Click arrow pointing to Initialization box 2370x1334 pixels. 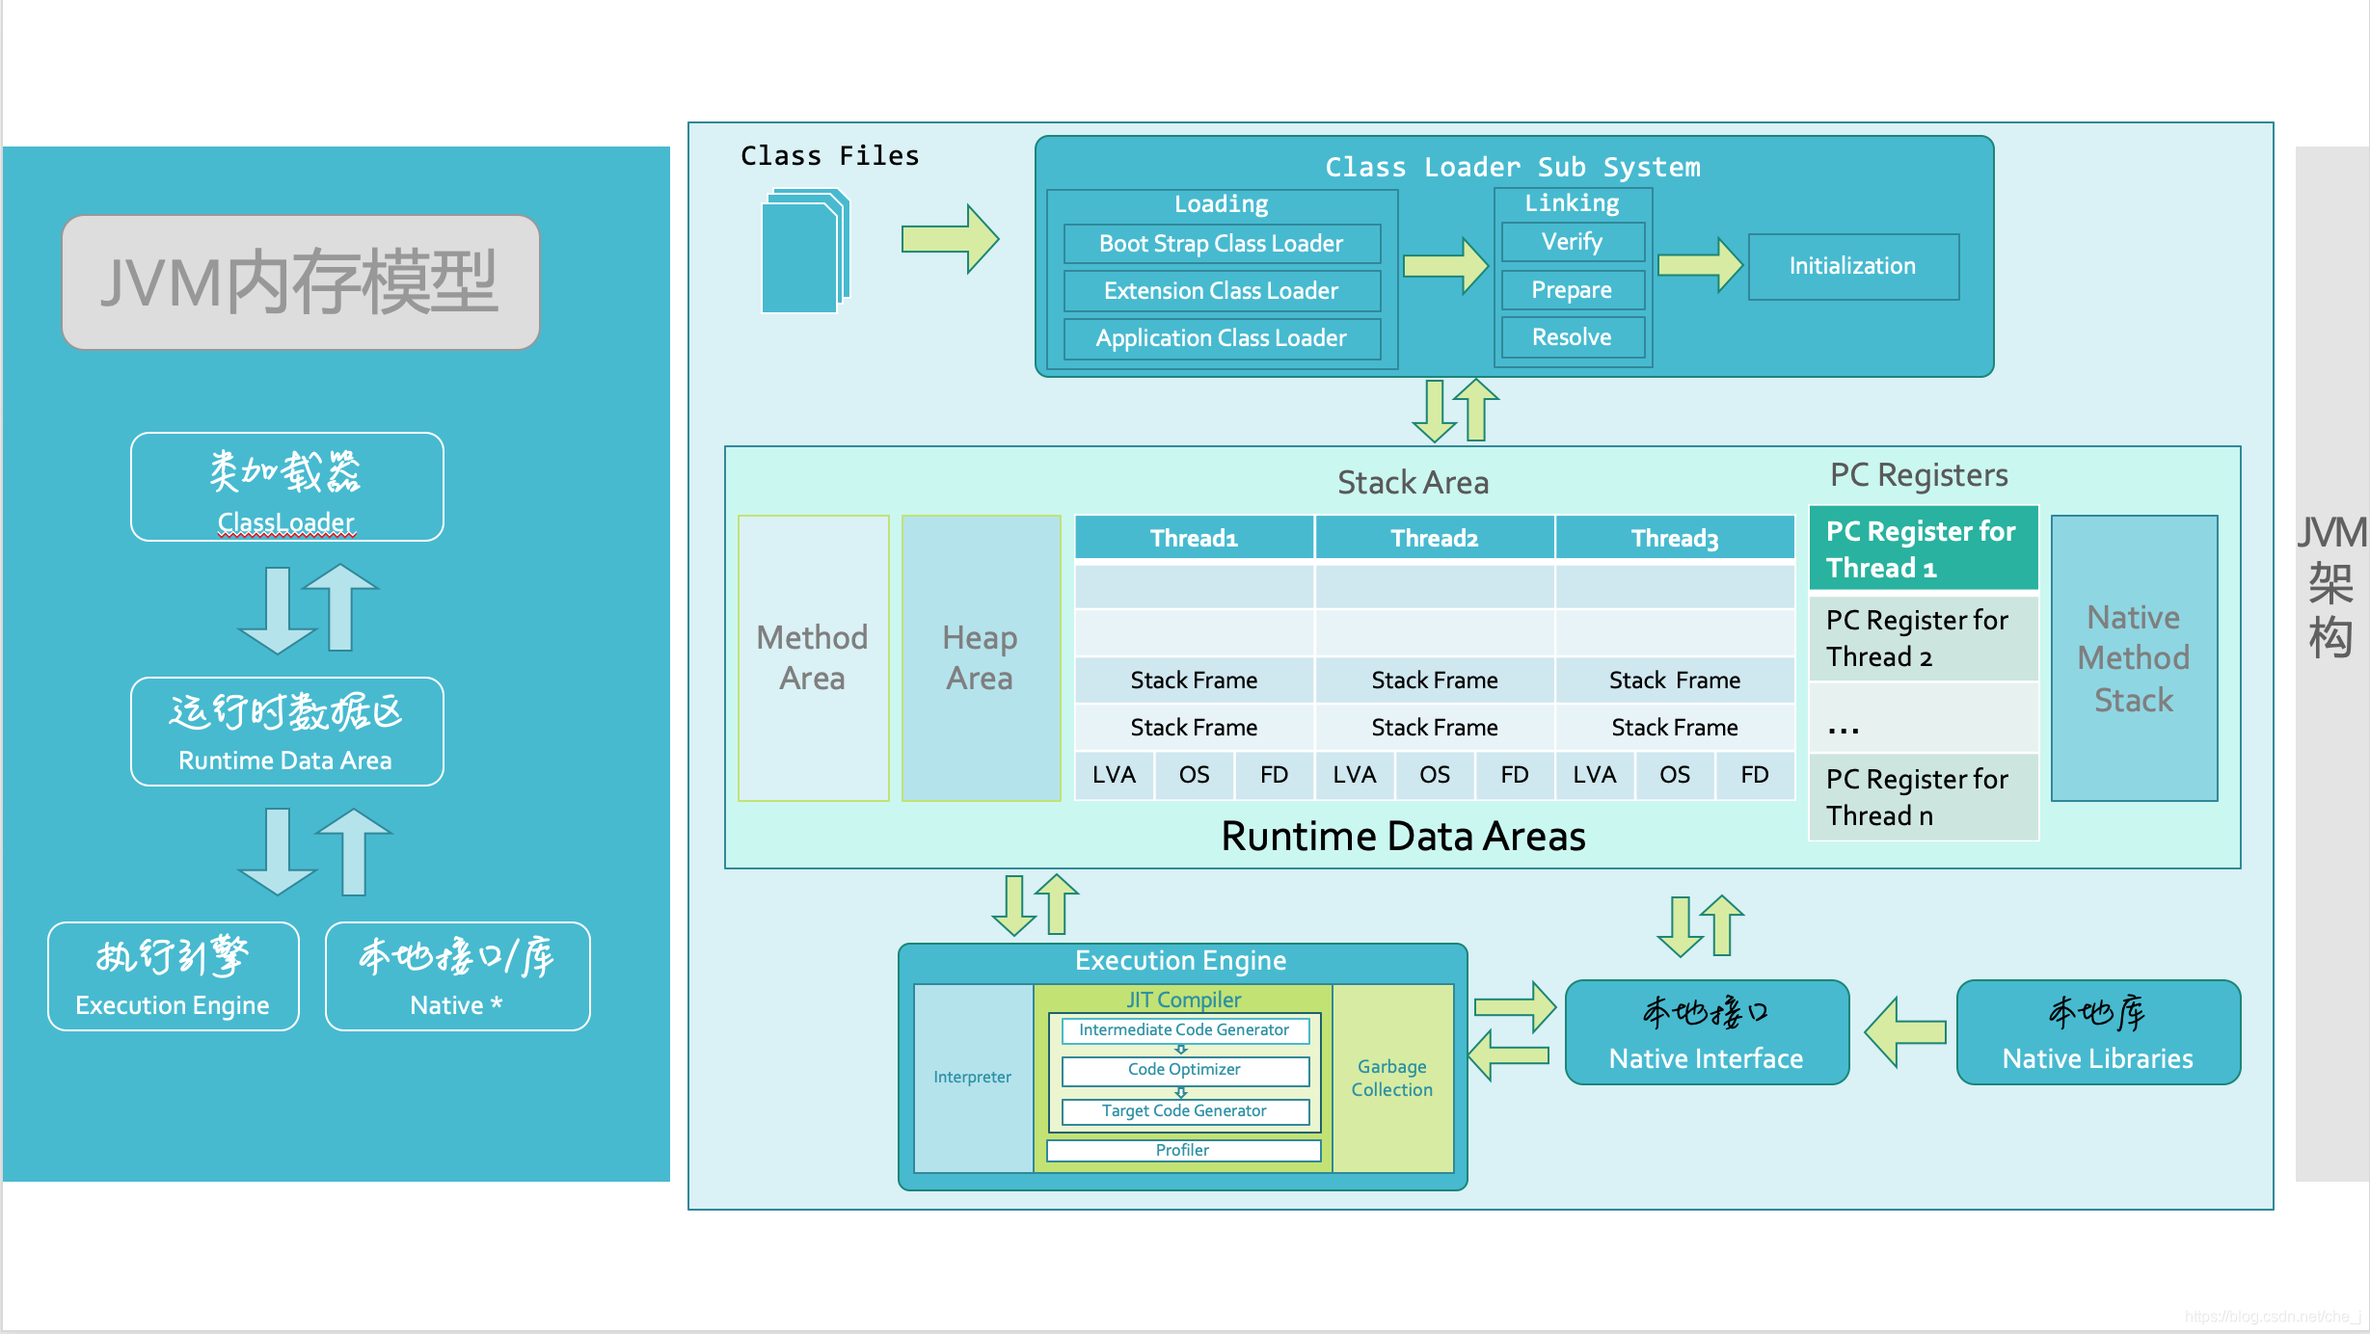pyautogui.click(x=1699, y=265)
